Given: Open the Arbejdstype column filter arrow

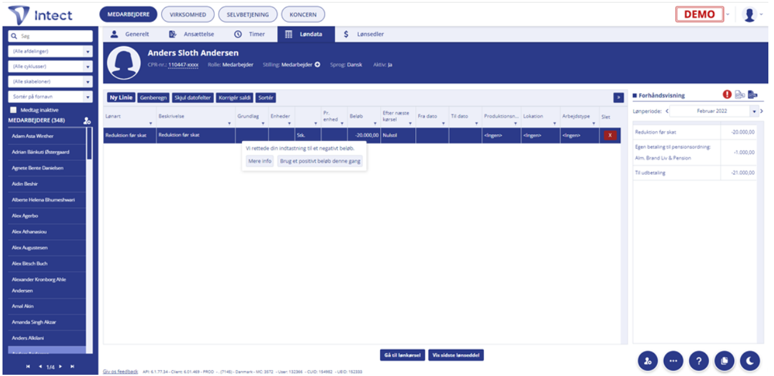Looking at the screenshot, I should [594, 123].
